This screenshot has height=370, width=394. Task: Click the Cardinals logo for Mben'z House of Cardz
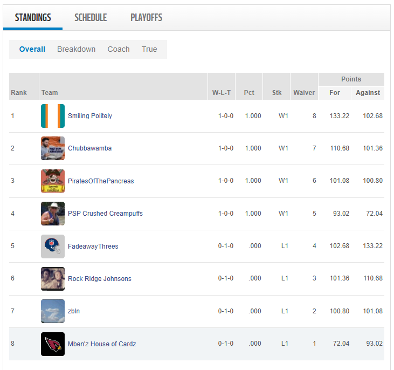(53, 344)
